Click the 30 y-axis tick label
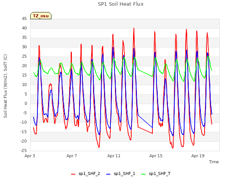The image size is (242, 181). click(24, 47)
